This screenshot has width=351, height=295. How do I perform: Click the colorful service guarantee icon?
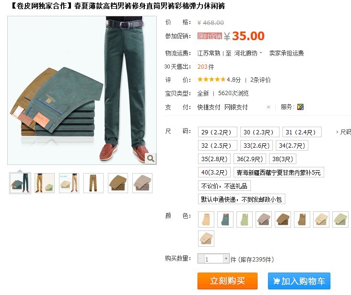[300, 107]
